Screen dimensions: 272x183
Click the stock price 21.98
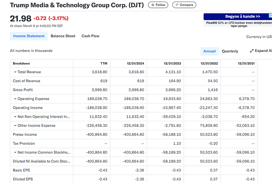click(x=20, y=18)
